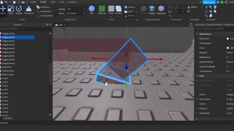This screenshot has width=234, height=131.
Task: Click the Negate icon
Action: tap(152, 10)
